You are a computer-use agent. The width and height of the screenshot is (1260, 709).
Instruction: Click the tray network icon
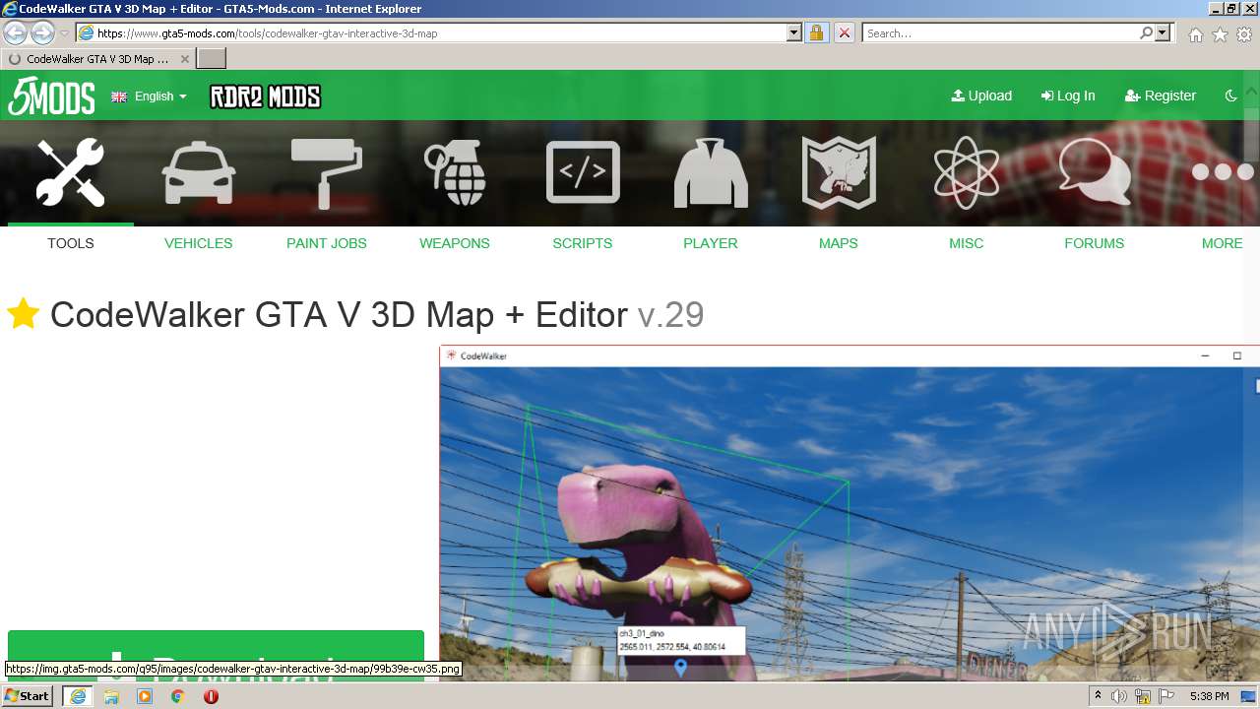1143,696
